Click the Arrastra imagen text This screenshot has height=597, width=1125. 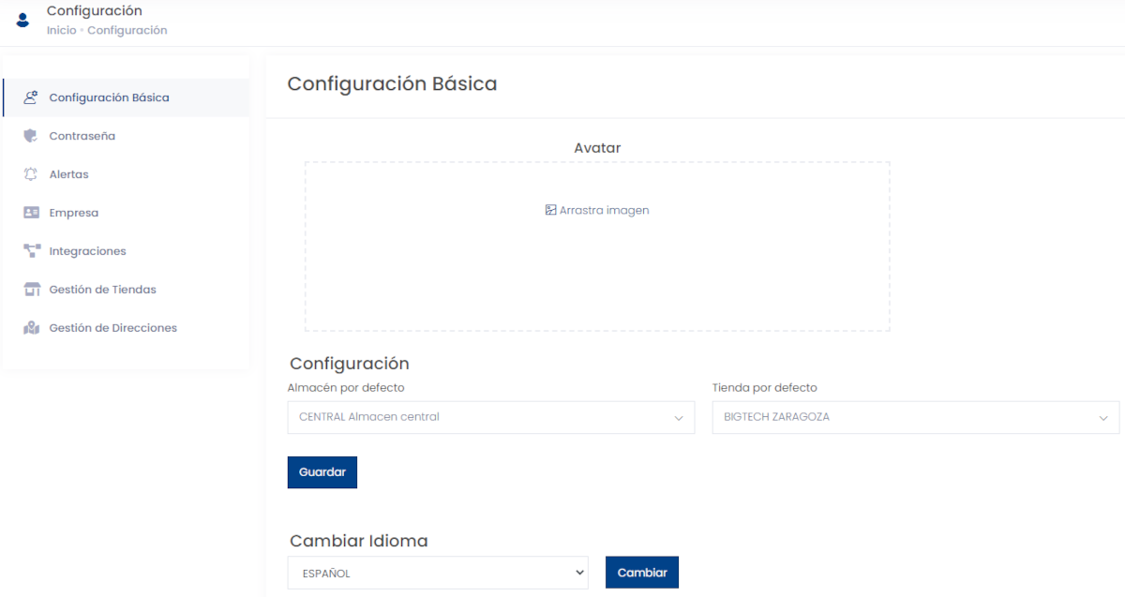[x=605, y=210]
